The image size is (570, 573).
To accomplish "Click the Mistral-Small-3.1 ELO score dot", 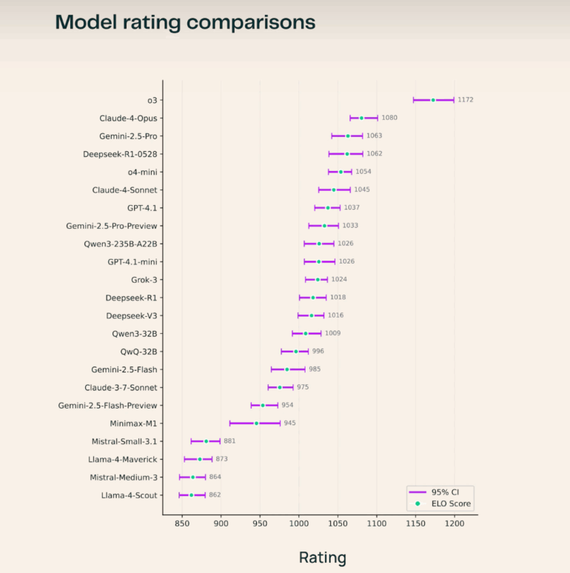I will coord(207,441).
